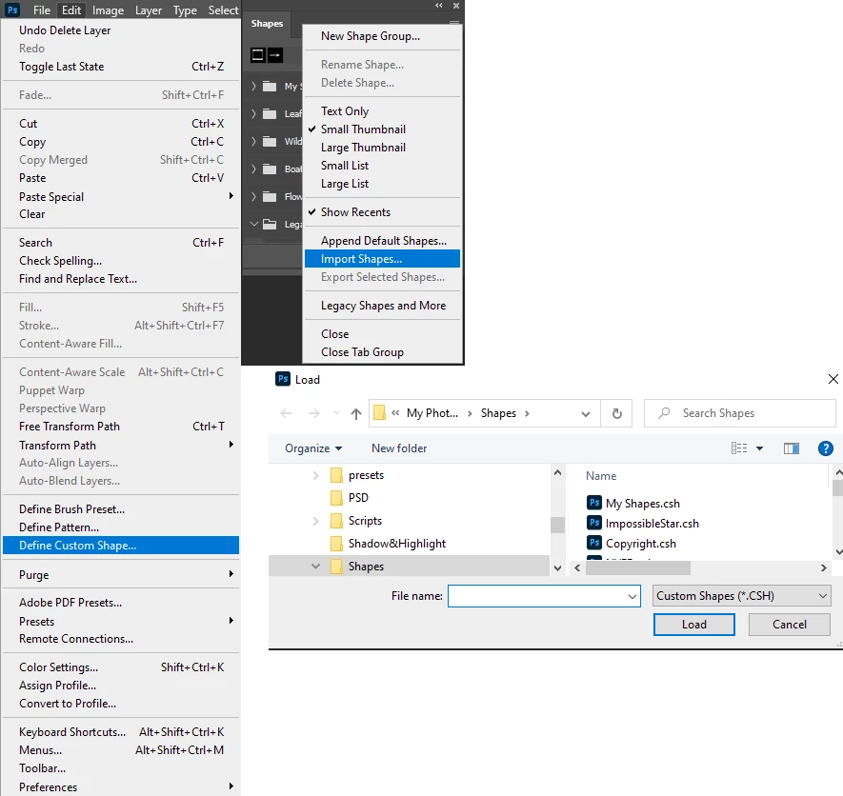This screenshot has width=843, height=796.
Task: Choose Define Custom Shape from Edit menu
Action: (121, 545)
